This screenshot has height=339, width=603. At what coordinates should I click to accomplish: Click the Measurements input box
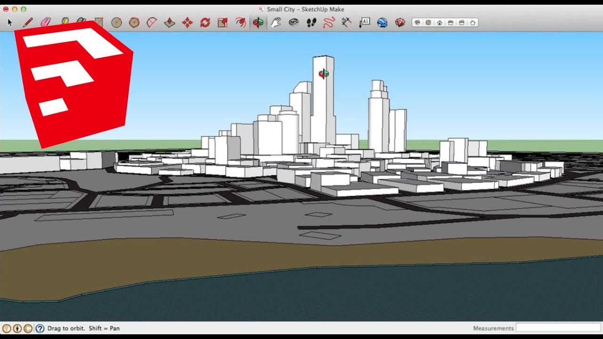[x=558, y=328]
